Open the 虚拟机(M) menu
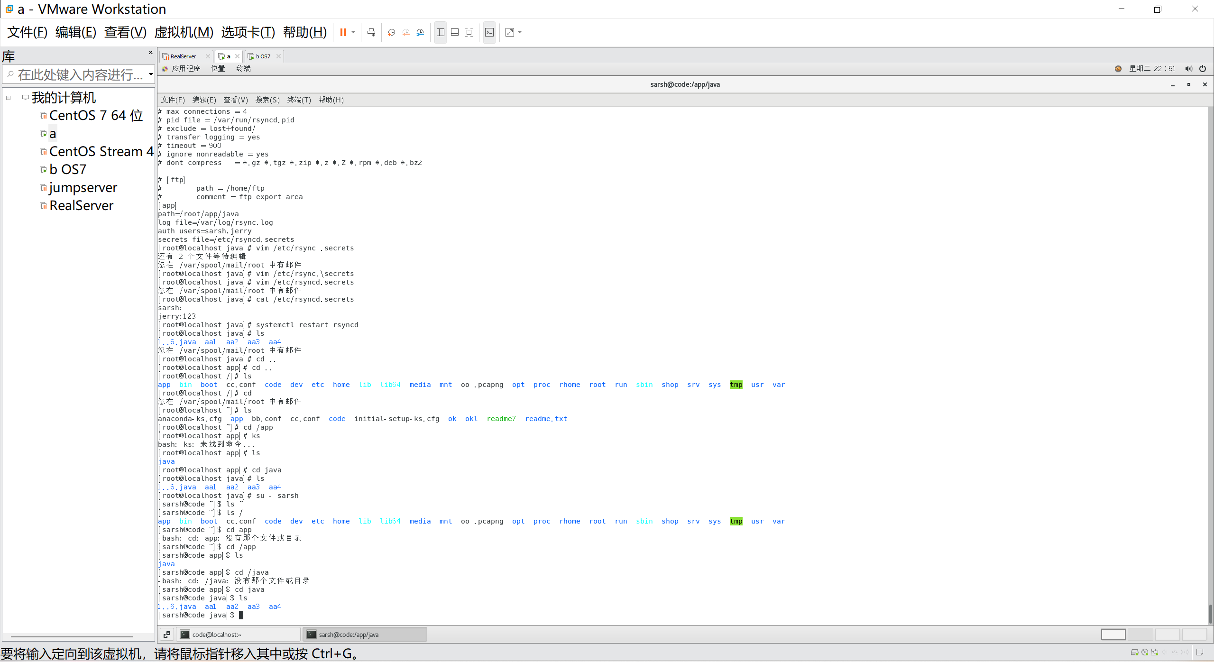Viewport: 1214px width, 662px height. tap(184, 32)
